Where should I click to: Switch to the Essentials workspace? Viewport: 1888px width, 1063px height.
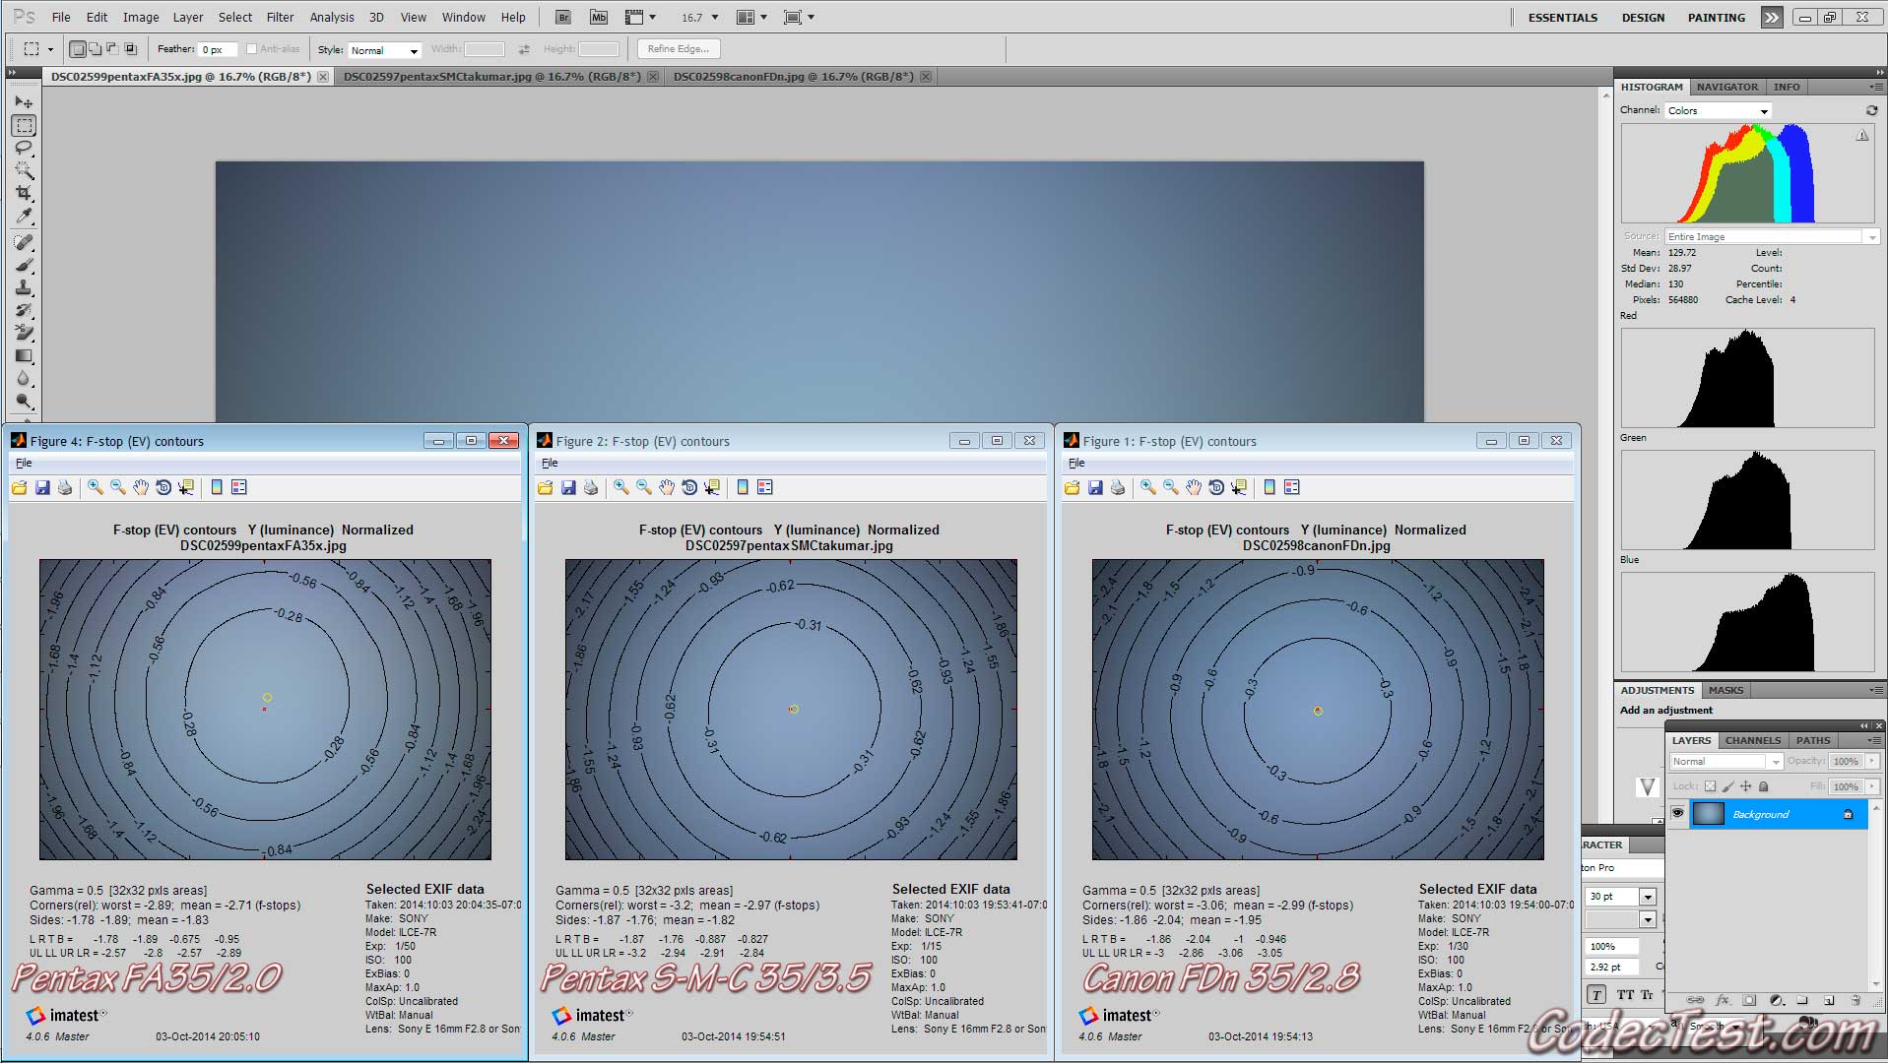click(1562, 17)
